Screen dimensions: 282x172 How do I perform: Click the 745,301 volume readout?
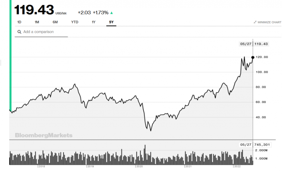coord(262,145)
